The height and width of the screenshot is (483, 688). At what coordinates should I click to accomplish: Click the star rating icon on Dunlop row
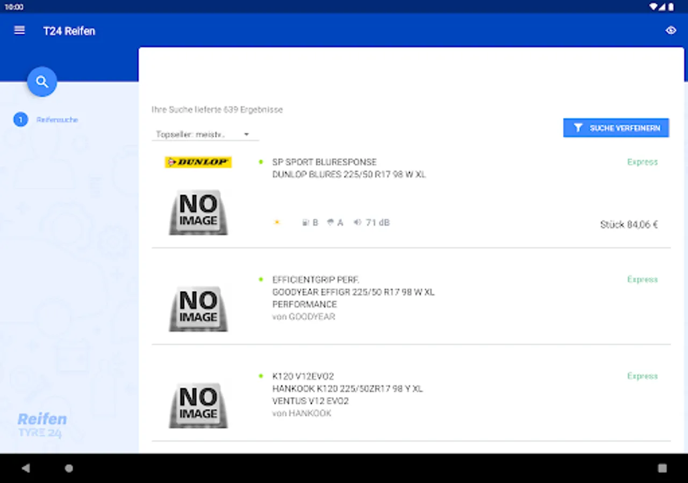point(277,222)
